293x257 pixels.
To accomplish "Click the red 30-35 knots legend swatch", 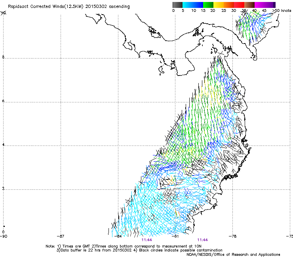I will [x=239, y=5].
